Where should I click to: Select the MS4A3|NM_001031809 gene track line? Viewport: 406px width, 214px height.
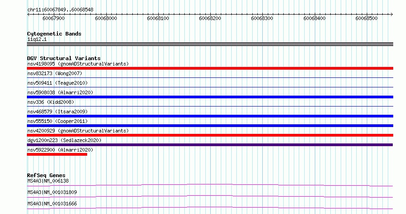pos(210,196)
